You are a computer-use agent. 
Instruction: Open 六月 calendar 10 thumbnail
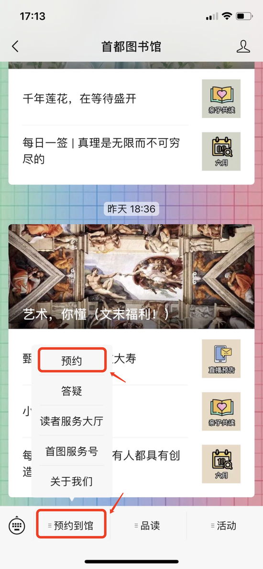[x=221, y=464]
